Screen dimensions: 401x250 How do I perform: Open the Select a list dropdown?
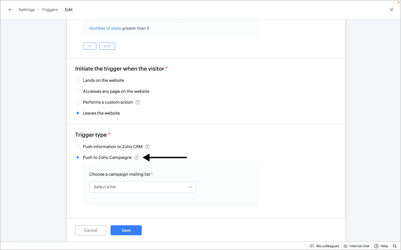(x=143, y=187)
